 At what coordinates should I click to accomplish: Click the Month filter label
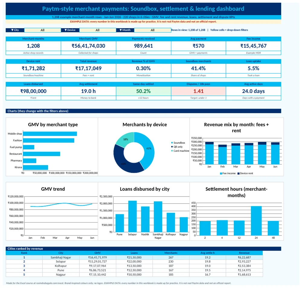(x=125, y=30)
